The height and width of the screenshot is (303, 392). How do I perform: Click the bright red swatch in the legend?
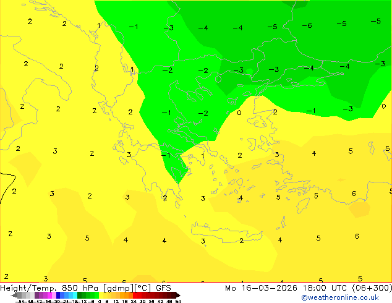(x=135, y=295)
